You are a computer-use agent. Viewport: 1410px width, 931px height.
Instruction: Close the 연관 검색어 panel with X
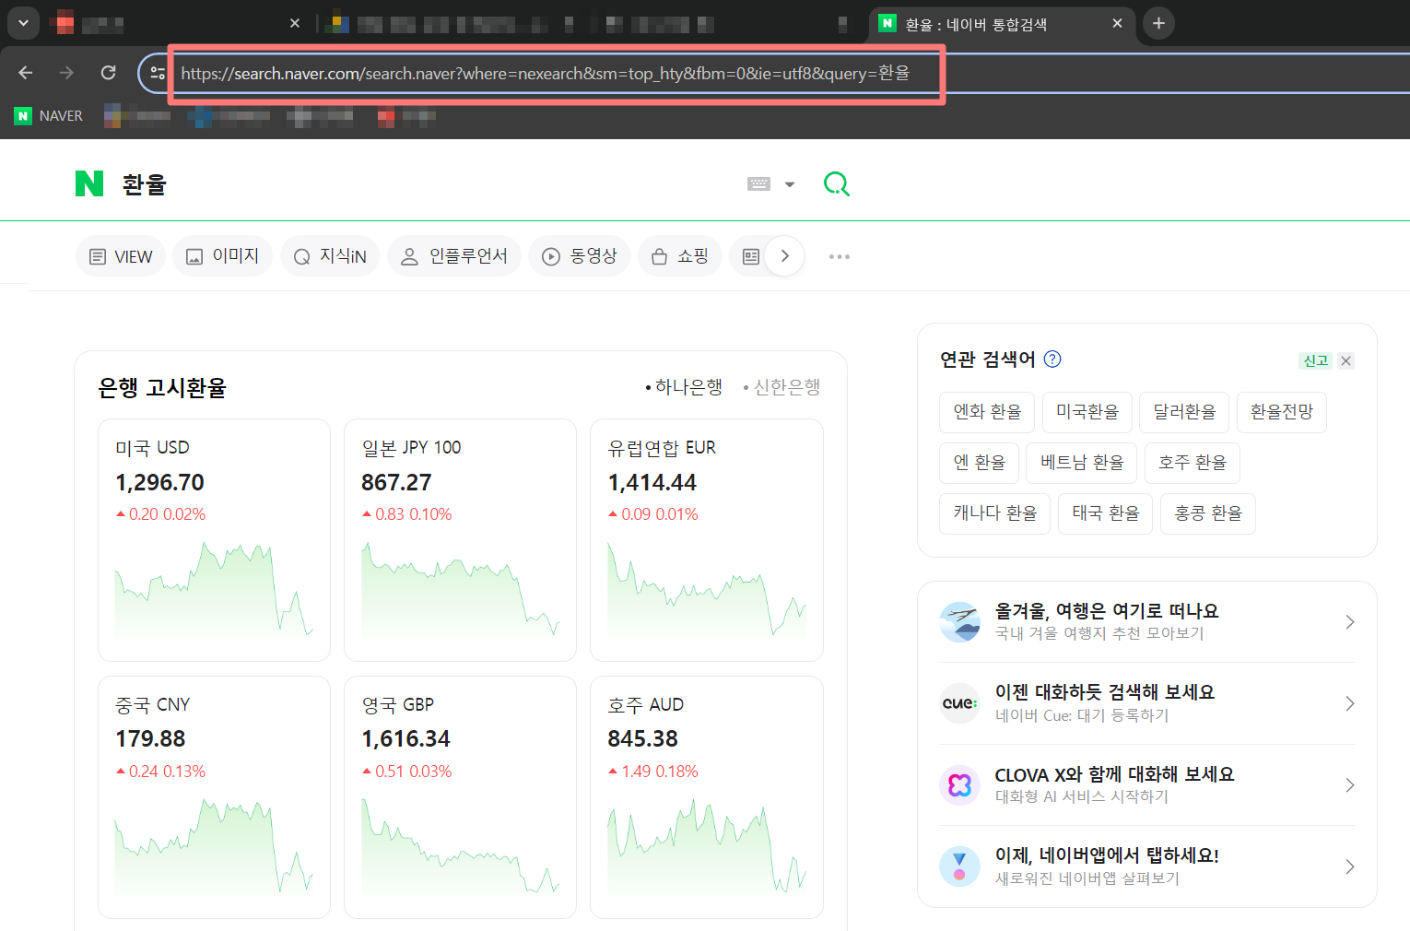coord(1346,360)
